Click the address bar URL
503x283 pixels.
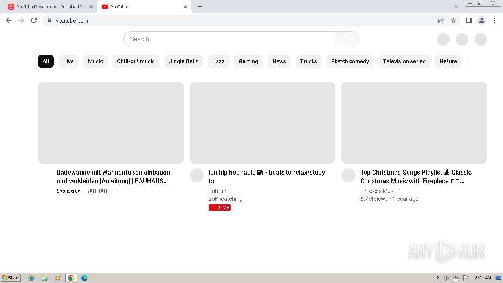pos(72,21)
